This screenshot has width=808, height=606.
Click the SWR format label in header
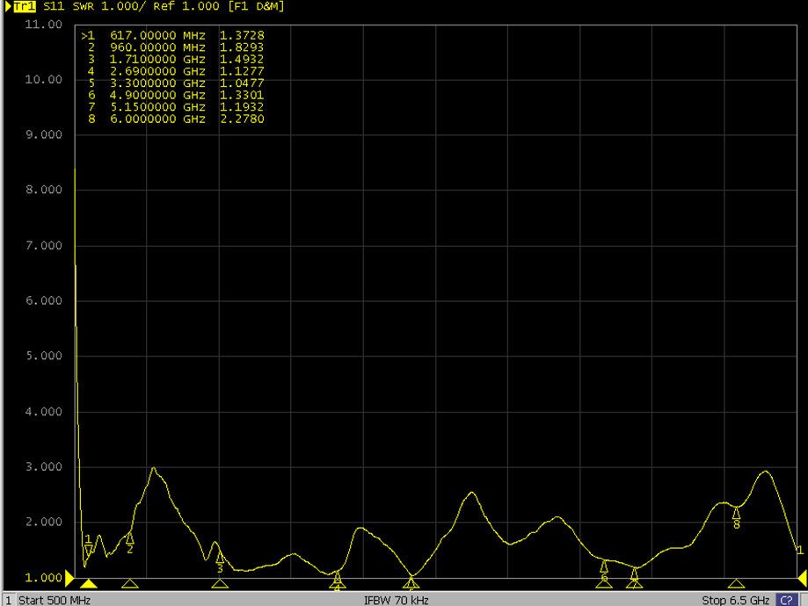click(x=84, y=6)
